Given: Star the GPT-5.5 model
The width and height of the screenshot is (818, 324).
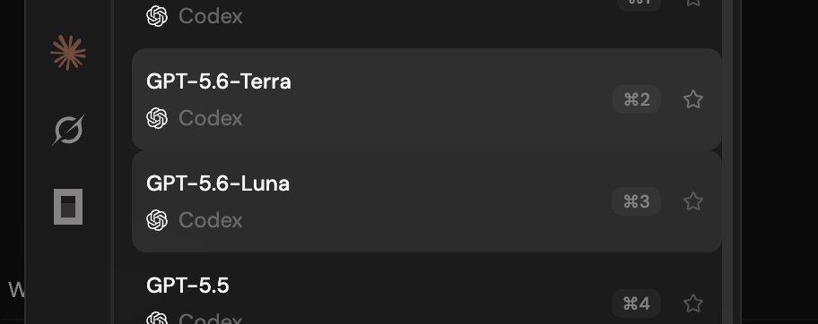Looking at the screenshot, I should point(693,303).
